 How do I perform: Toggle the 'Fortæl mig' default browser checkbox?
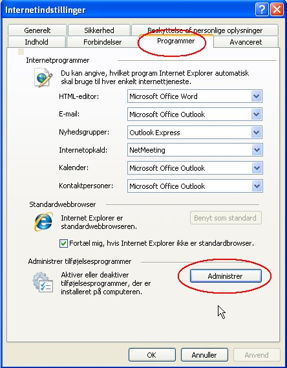click(x=63, y=243)
